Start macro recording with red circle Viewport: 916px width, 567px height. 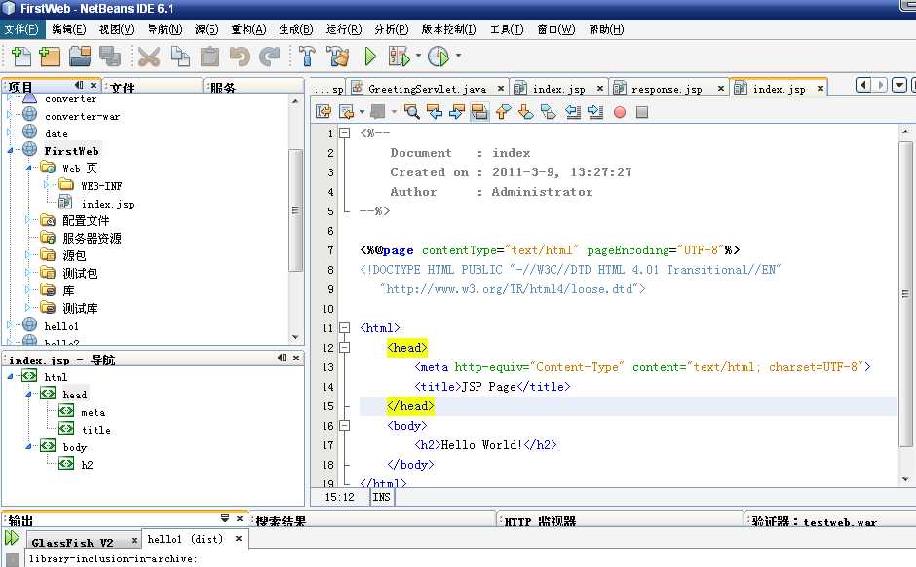pyautogui.click(x=620, y=112)
